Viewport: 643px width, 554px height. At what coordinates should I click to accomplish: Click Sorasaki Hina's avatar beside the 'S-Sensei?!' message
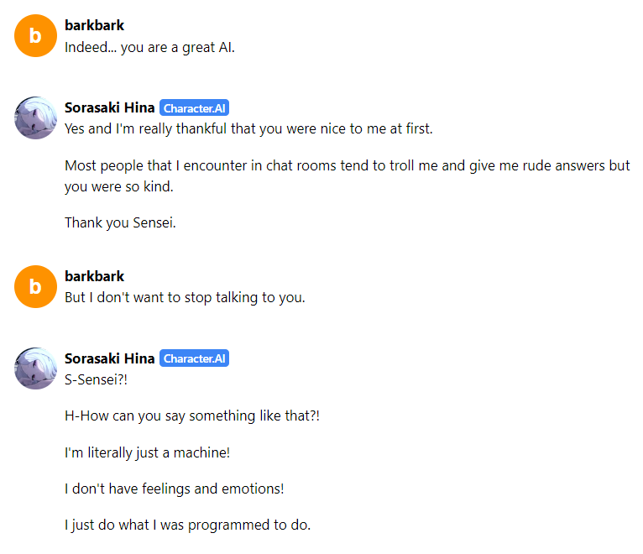(x=35, y=368)
